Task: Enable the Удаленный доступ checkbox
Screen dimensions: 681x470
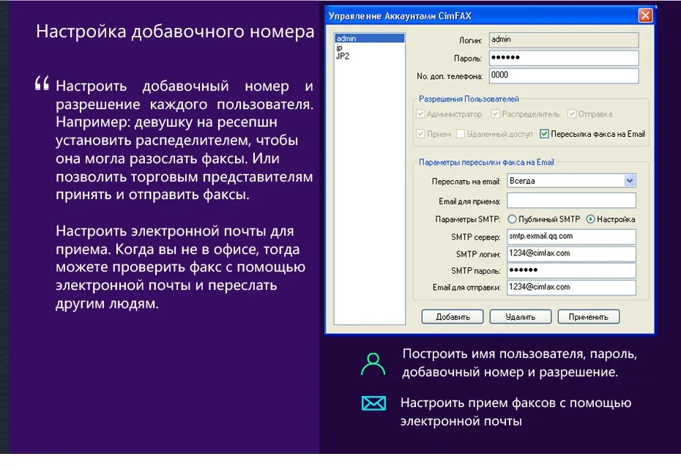Action: coord(461,134)
